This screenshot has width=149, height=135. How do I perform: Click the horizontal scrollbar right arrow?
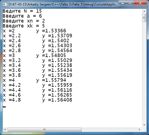[x=139, y=130]
